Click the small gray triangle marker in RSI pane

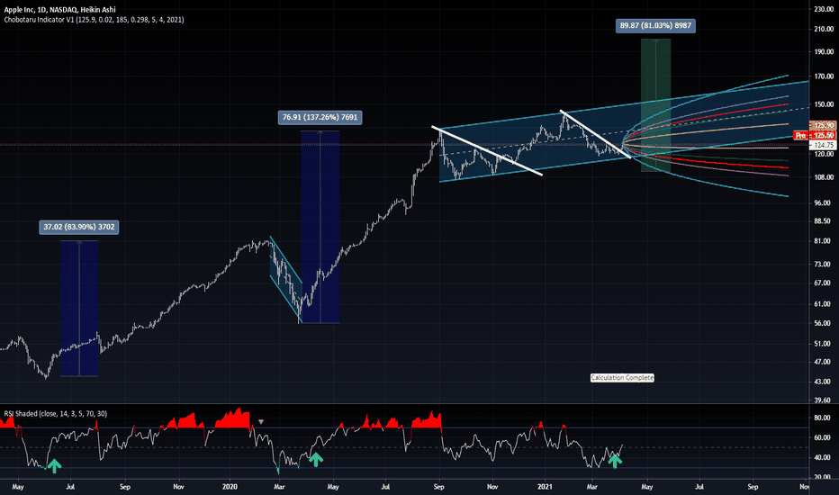[x=261, y=422]
